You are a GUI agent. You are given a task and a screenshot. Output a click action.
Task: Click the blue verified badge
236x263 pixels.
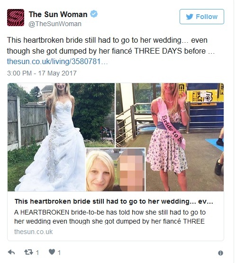(x=94, y=14)
